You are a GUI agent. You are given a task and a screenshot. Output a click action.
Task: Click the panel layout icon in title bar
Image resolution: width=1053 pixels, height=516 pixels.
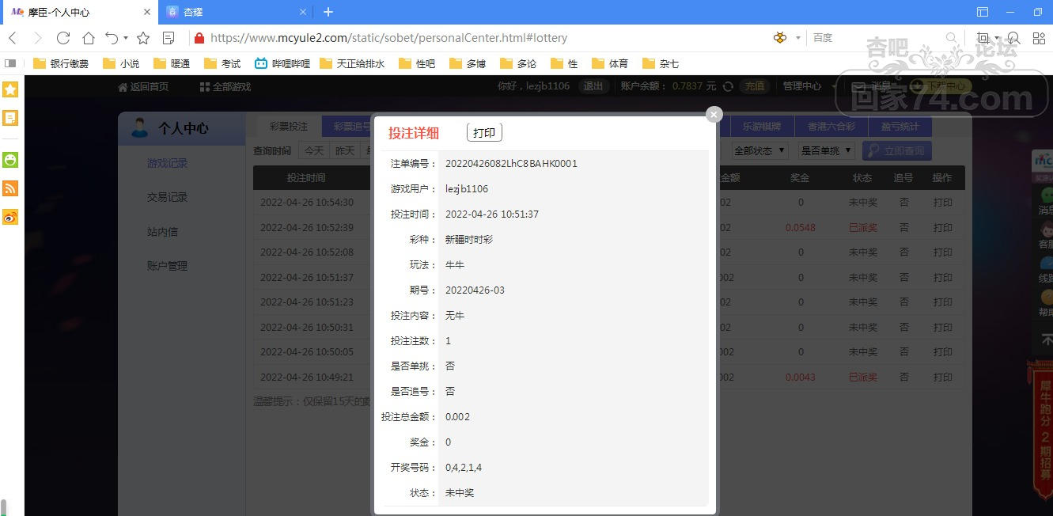[983, 12]
